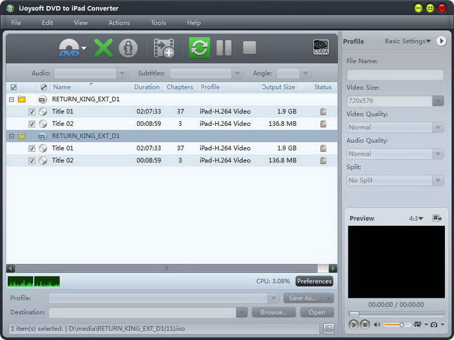
Task: Click the add profile film icon
Action: point(164,48)
